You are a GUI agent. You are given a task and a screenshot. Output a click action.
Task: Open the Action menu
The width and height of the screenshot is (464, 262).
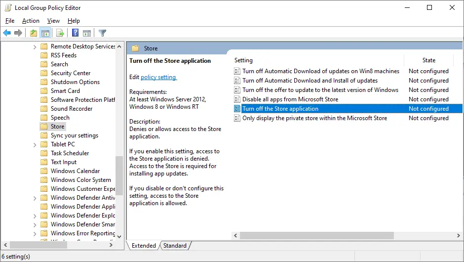tap(31, 21)
